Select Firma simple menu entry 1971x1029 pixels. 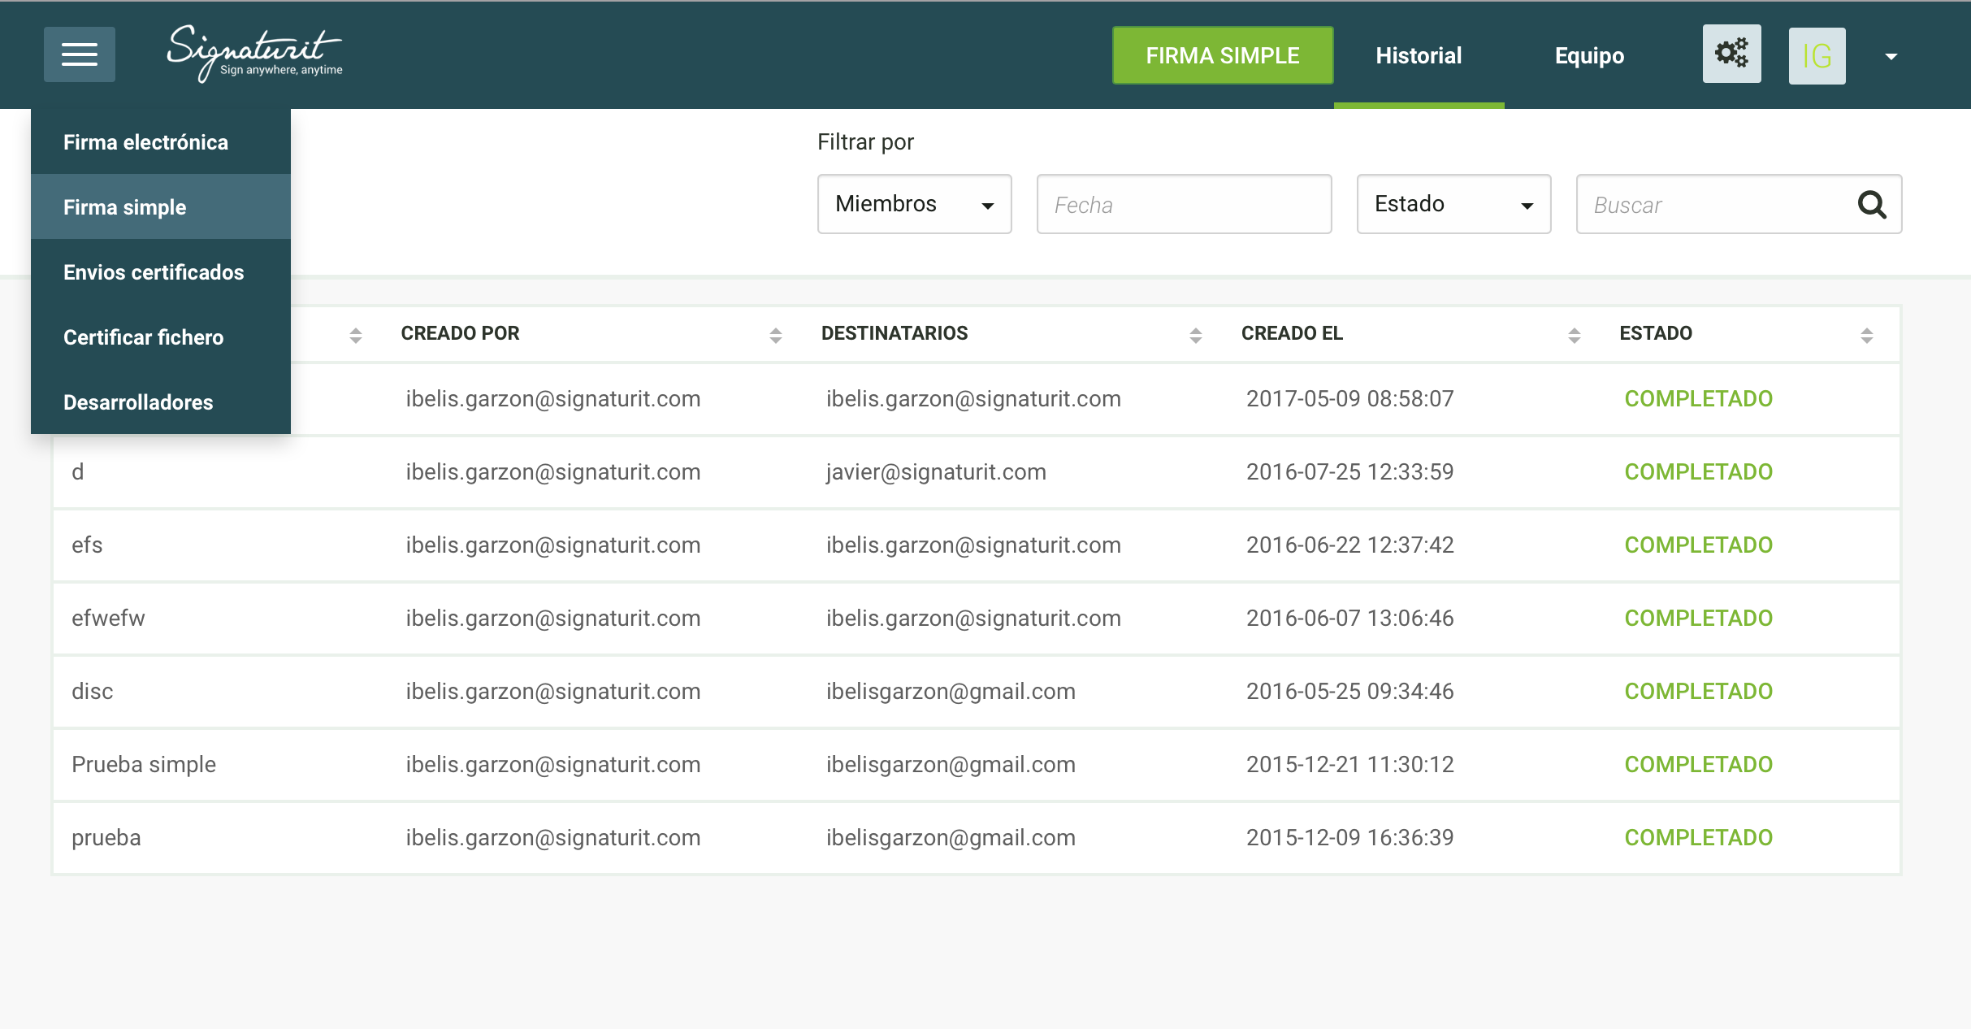click(161, 207)
